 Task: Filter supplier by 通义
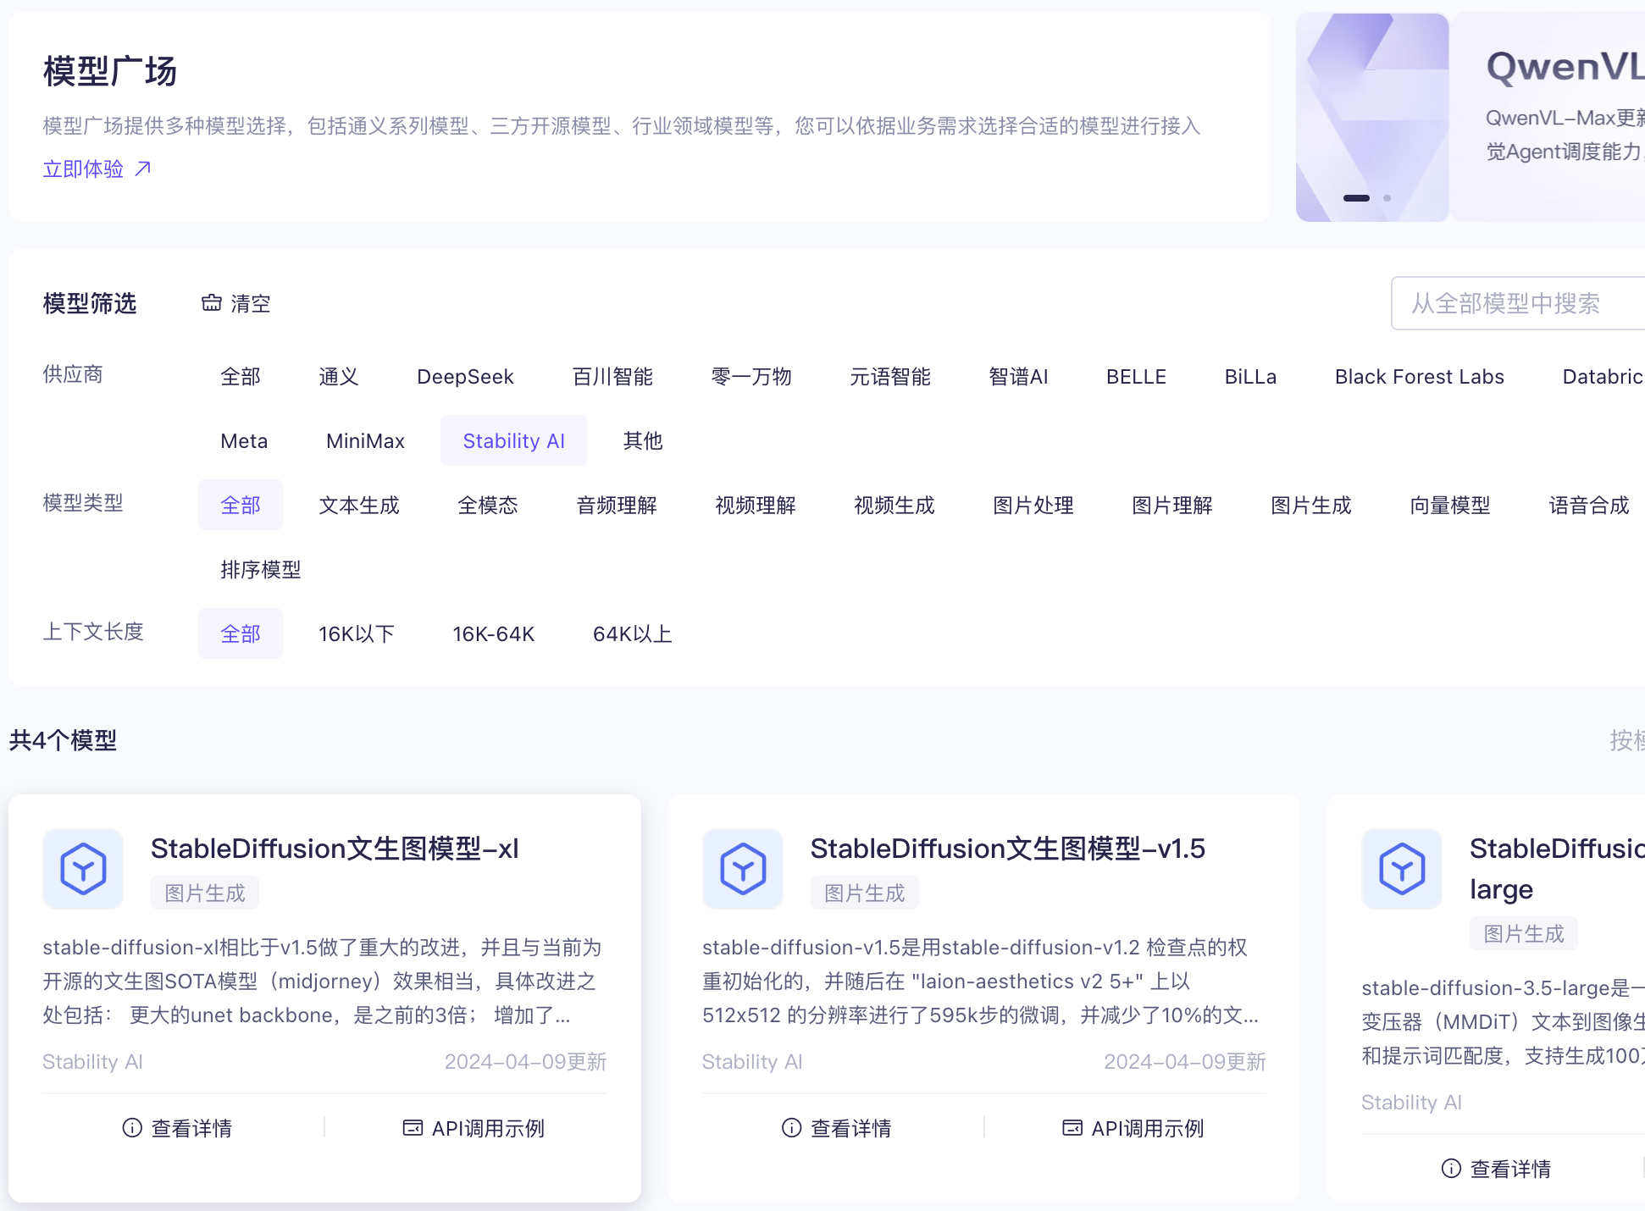click(x=339, y=377)
